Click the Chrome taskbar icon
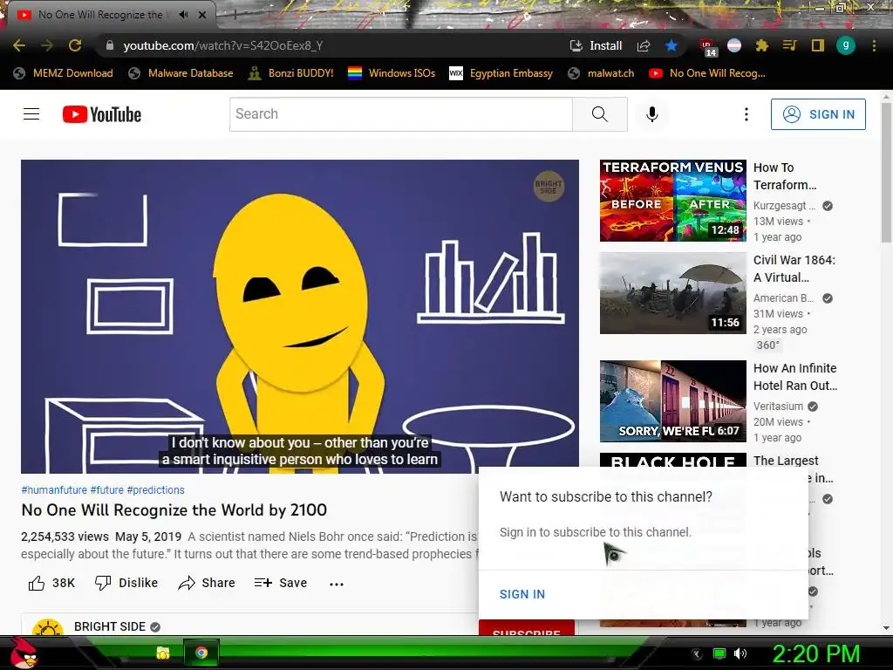This screenshot has height=670, width=893. (x=201, y=653)
